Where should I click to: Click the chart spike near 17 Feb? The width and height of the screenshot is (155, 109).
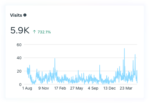[x=55, y=59]
